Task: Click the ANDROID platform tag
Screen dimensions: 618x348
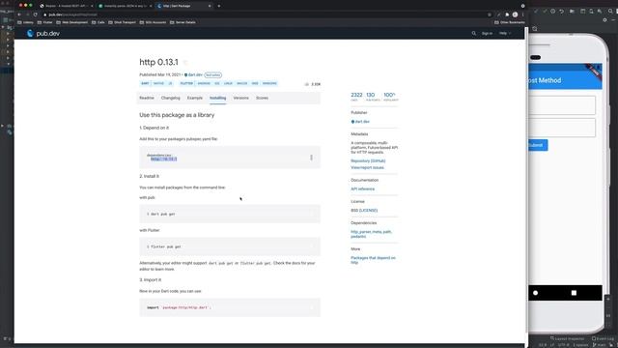Action: (204, 84)
